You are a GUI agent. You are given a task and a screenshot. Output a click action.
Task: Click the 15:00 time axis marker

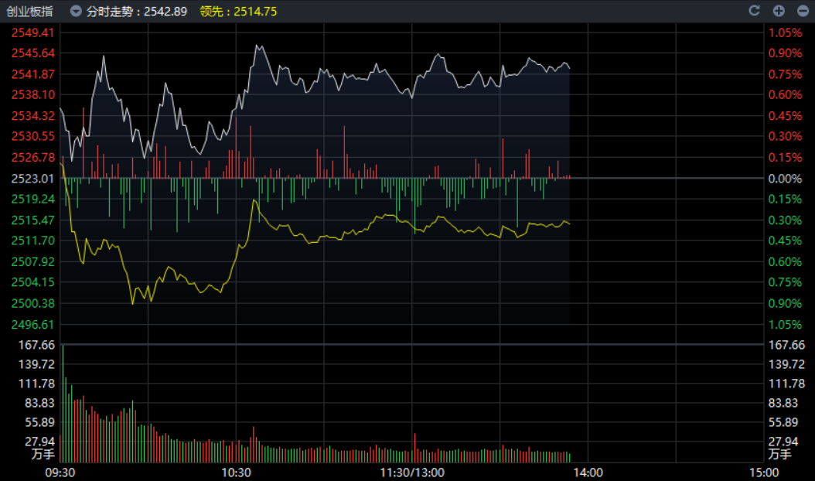(764, 472)
